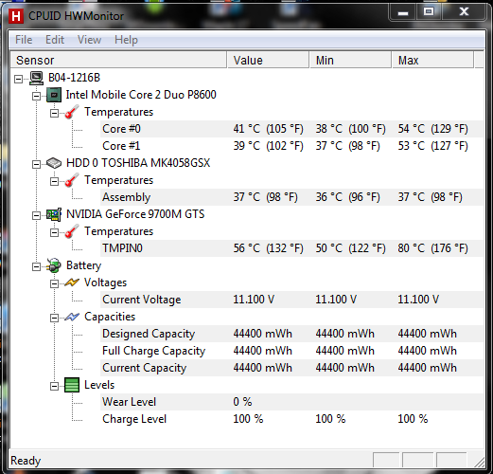Open the File menu

(x=24, y=40)
